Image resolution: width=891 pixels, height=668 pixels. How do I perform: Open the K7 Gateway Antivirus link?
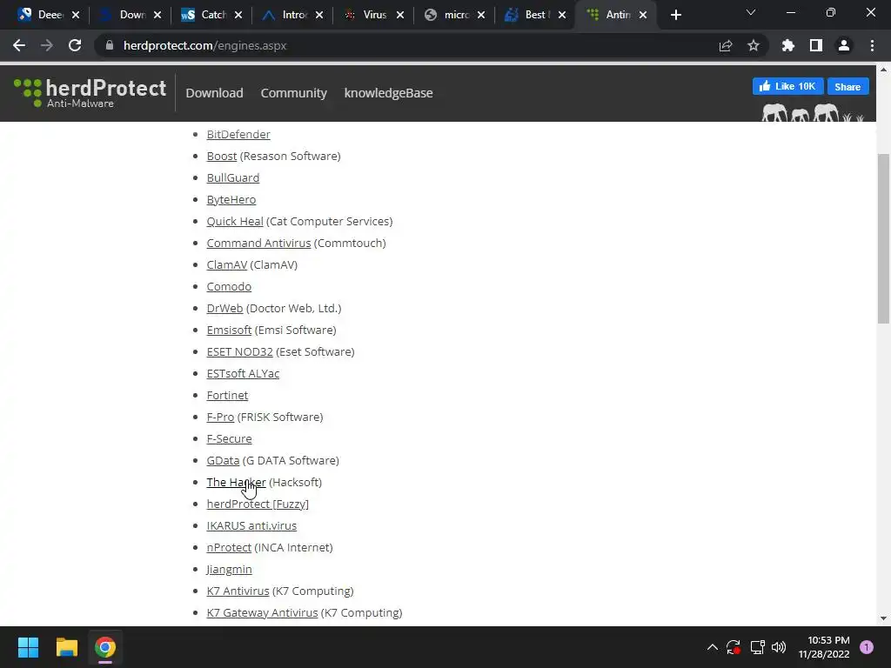[x=262, y=613]
